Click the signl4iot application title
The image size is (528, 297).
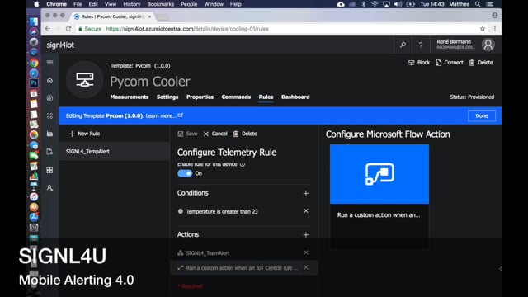60,45
